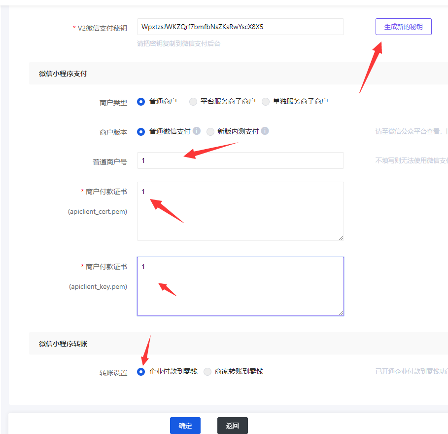Select the 平台服务商子商户 radio option
Image resolution: width=448 pixels, height=434 pixels.
click(x=193, y=101)
